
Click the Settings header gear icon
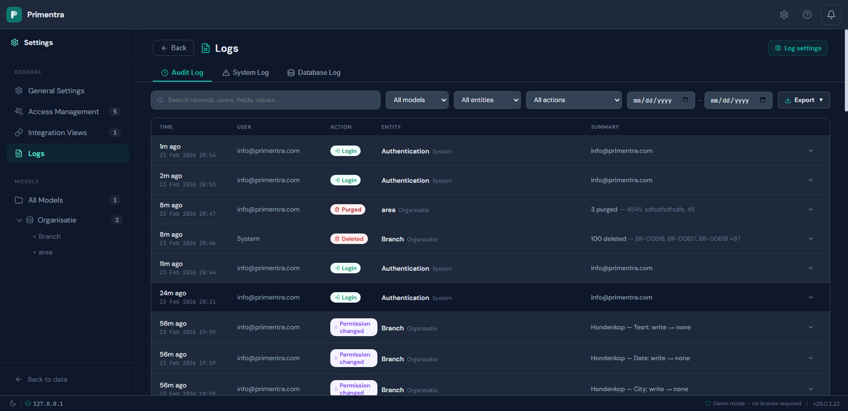15,42
